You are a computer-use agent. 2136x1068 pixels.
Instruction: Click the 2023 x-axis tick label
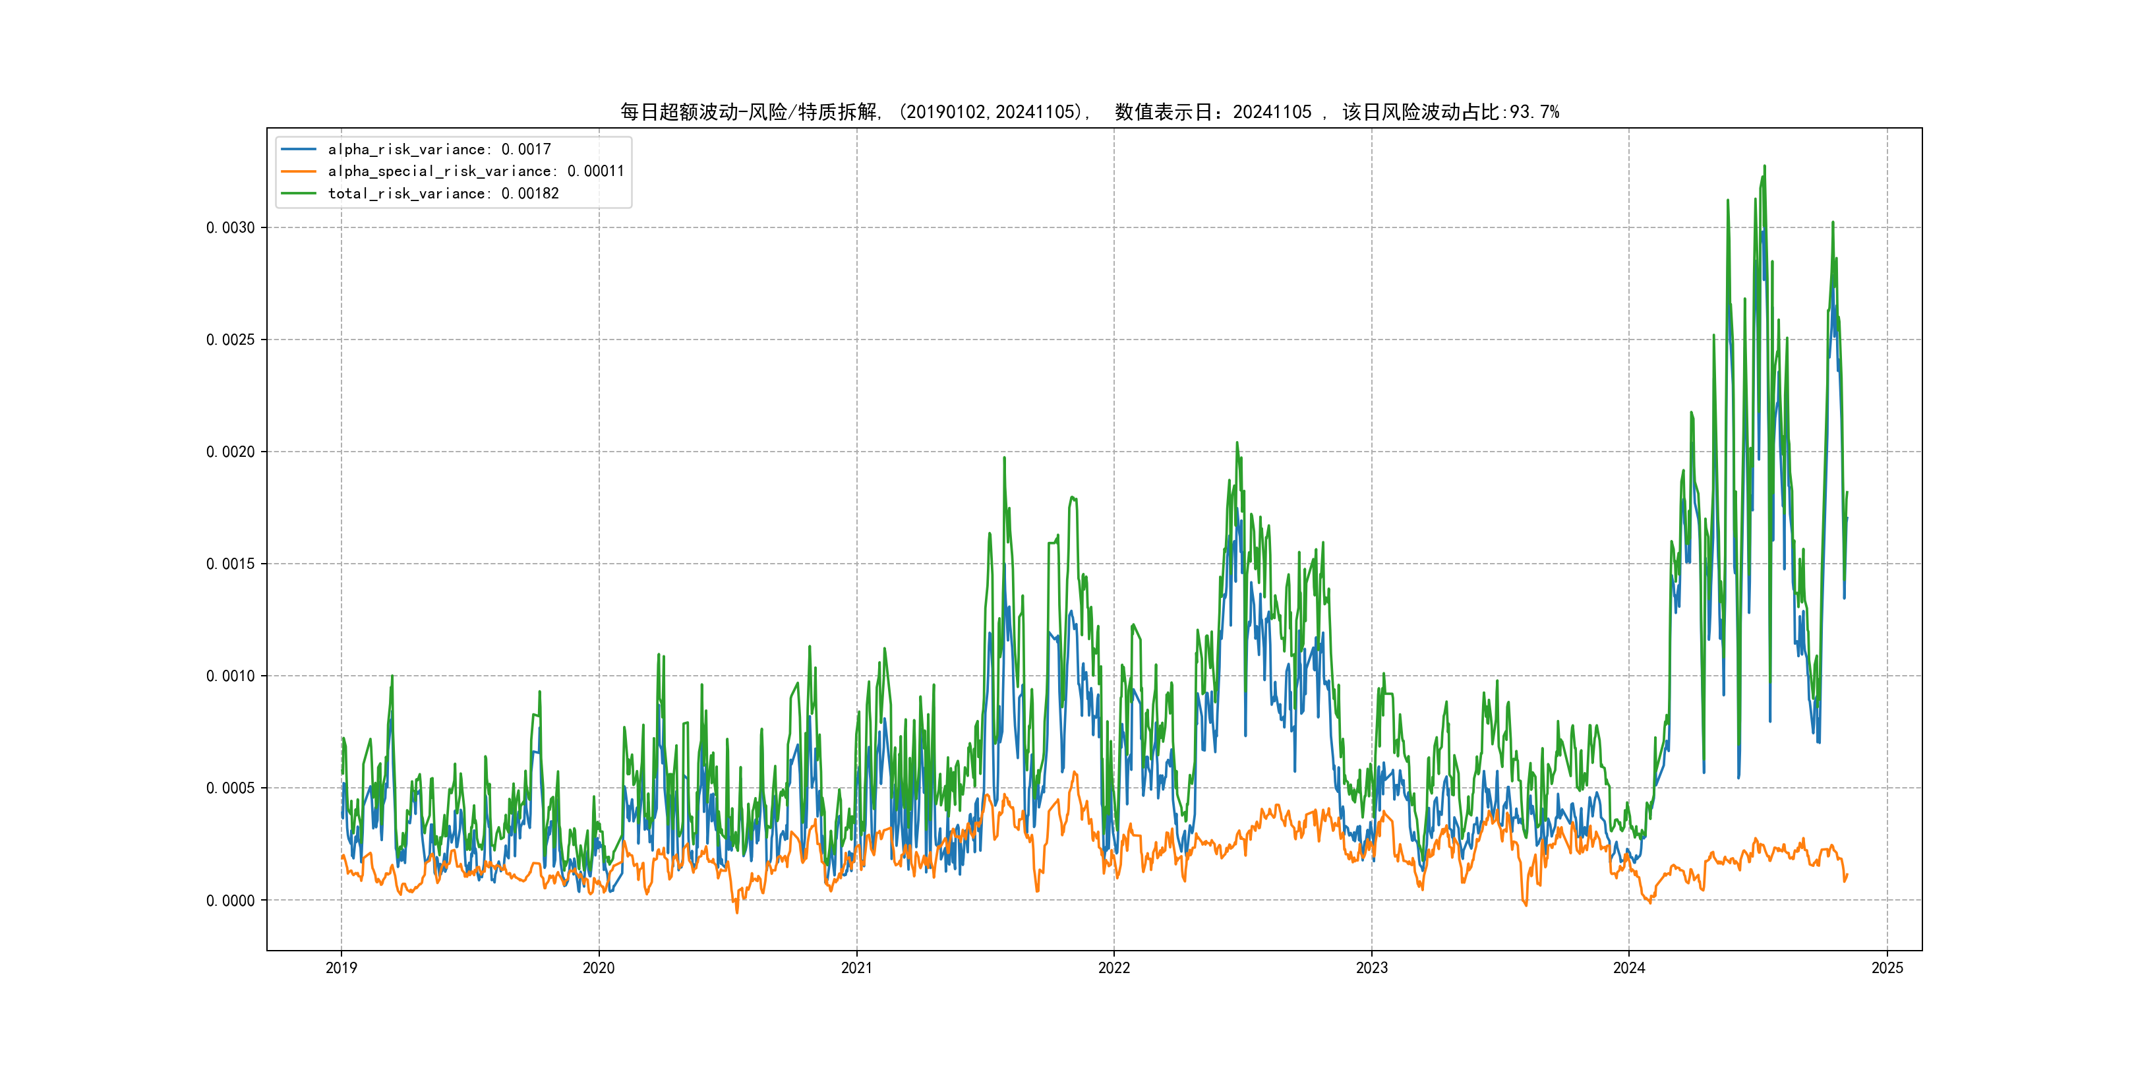[x=1371, y=968]
